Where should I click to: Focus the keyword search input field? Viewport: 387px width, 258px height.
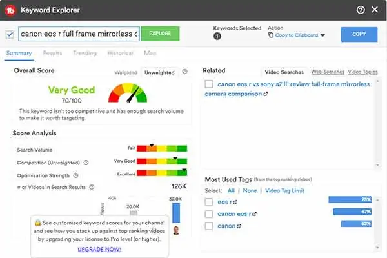pyautogui.click(x=79, y=34)
